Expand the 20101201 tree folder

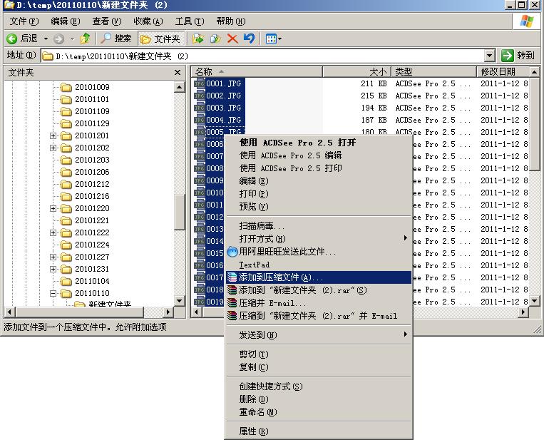[53, 135]
